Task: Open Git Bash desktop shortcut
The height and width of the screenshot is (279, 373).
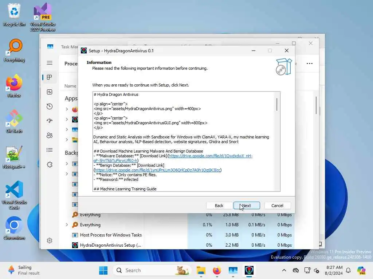Action: click(14, 121)
